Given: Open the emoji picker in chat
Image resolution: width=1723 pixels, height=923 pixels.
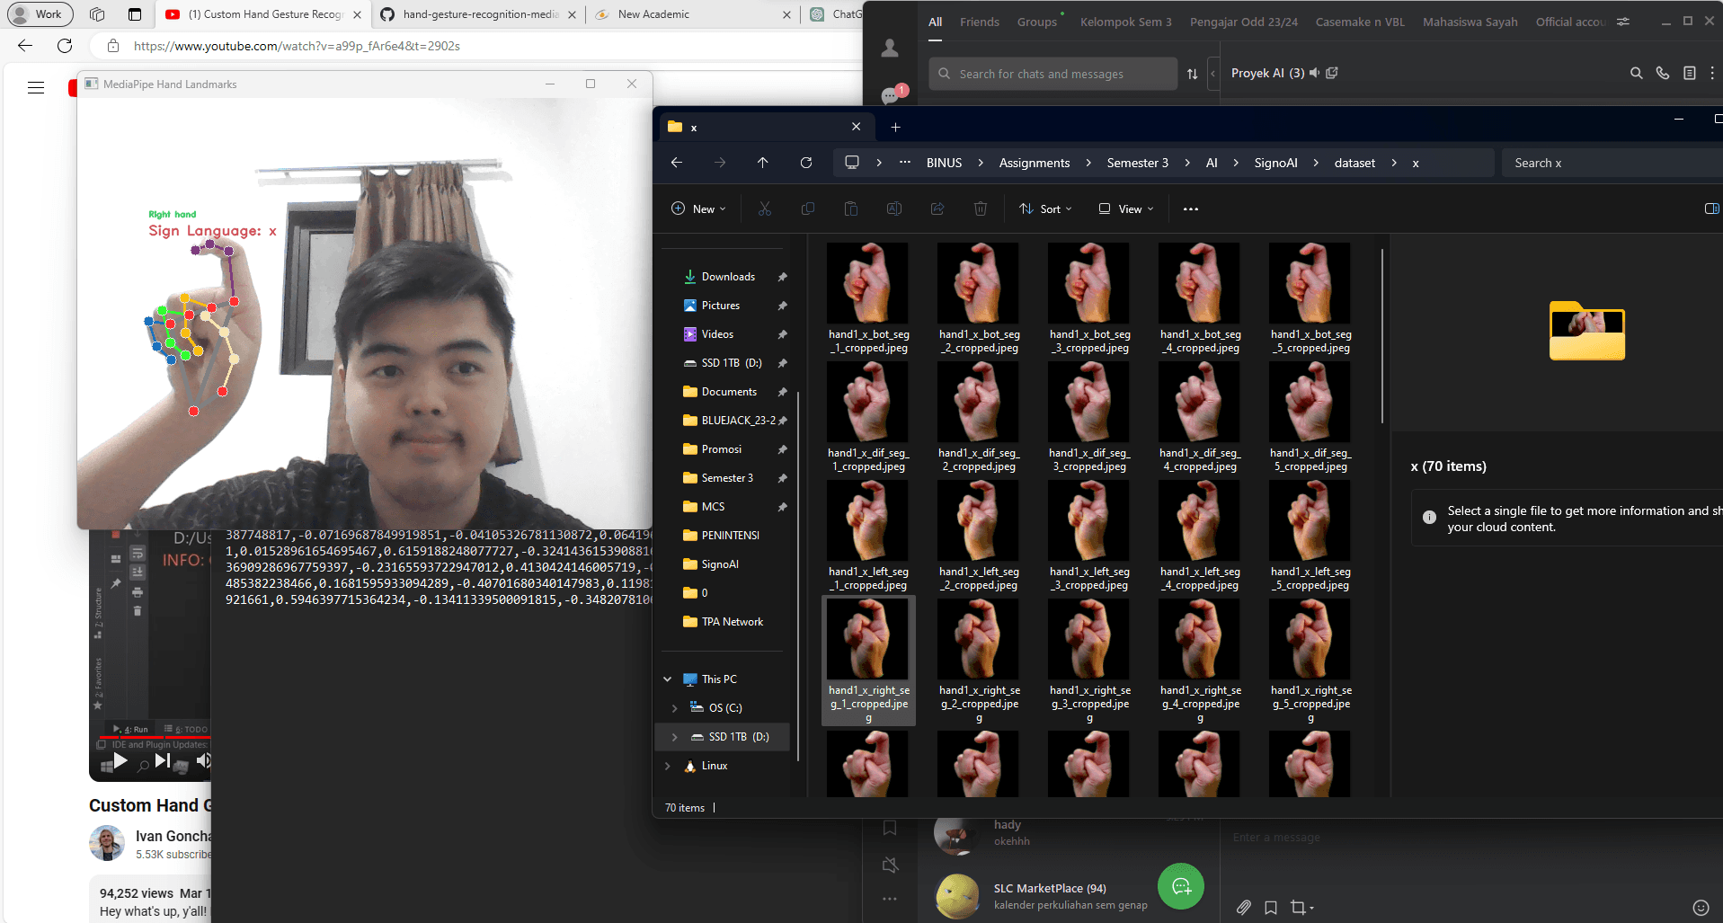Looking at the screenshot, I should (1700, 908).
